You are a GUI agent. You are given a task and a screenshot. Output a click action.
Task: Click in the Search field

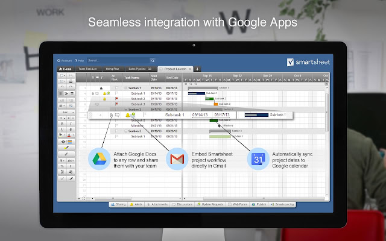(118, 60)
